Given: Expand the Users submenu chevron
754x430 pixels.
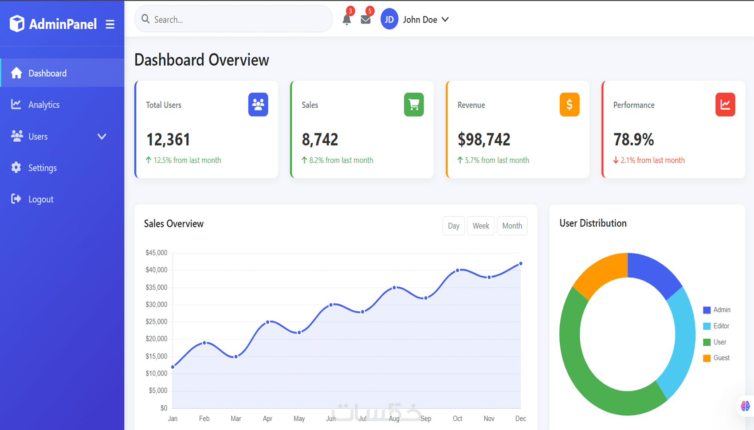Looking at the screenshot, I should [x=102, y=137].
